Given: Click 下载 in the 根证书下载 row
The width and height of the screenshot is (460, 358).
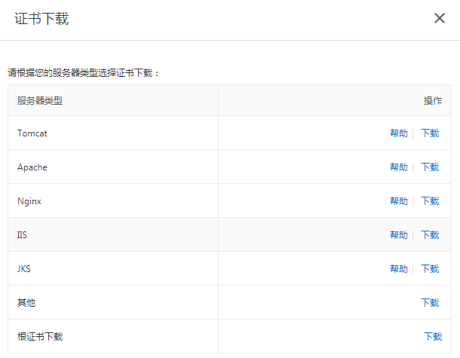Looking at the screenshot, I should pyautogui.click(x=433, y=337).
